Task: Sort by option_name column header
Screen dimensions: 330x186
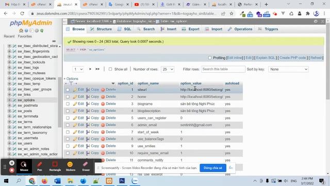Action: 148,84
